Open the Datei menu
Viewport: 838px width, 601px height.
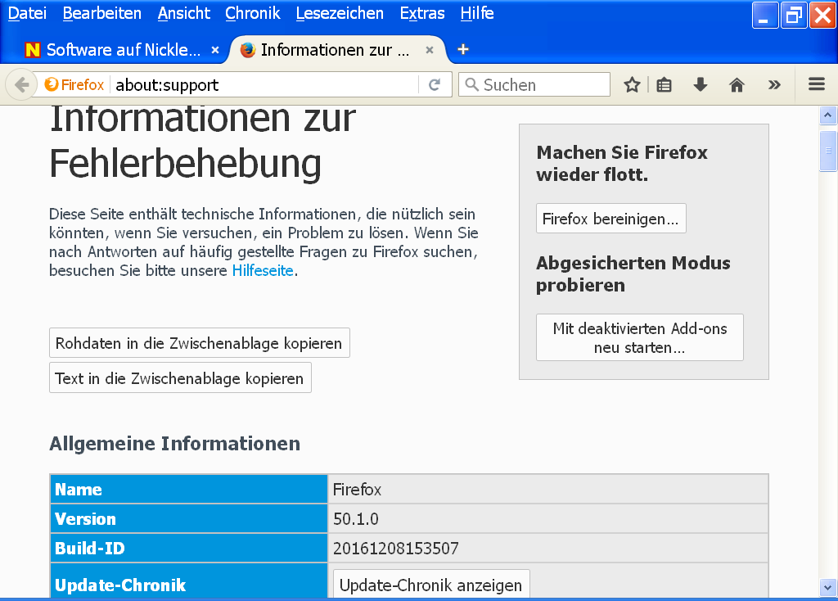27,13
